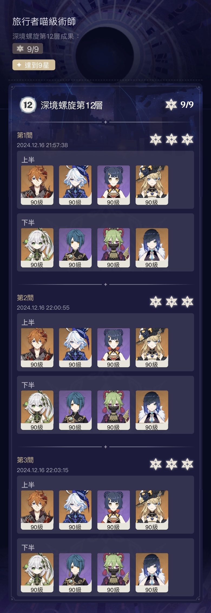The height and width of the screenshot is (613, 211).
Task: Click the star icon beside 9/9 in floor header
Action: pos(171,105)
